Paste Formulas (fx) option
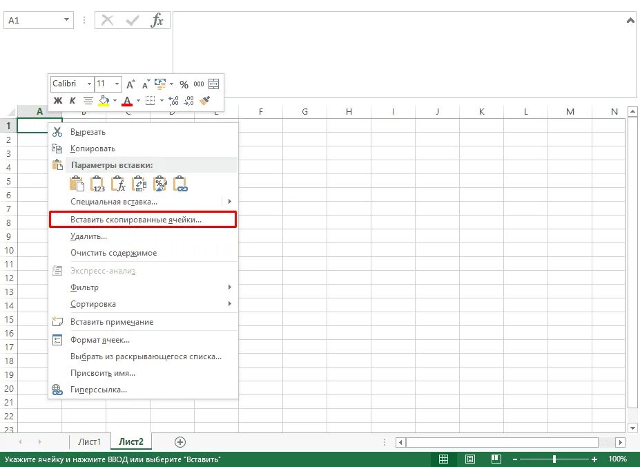 [118, 184]
